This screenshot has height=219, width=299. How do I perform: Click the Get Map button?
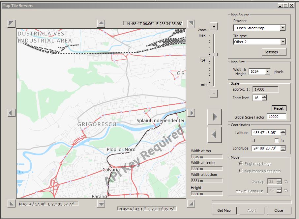(224, 210)
